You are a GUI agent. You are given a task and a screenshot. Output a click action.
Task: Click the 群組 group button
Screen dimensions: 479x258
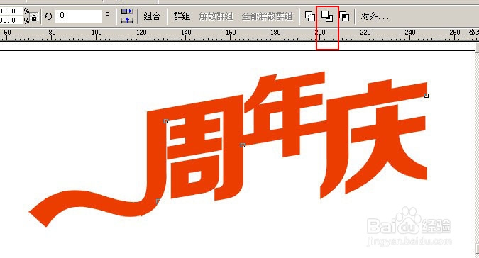(182, 16)
